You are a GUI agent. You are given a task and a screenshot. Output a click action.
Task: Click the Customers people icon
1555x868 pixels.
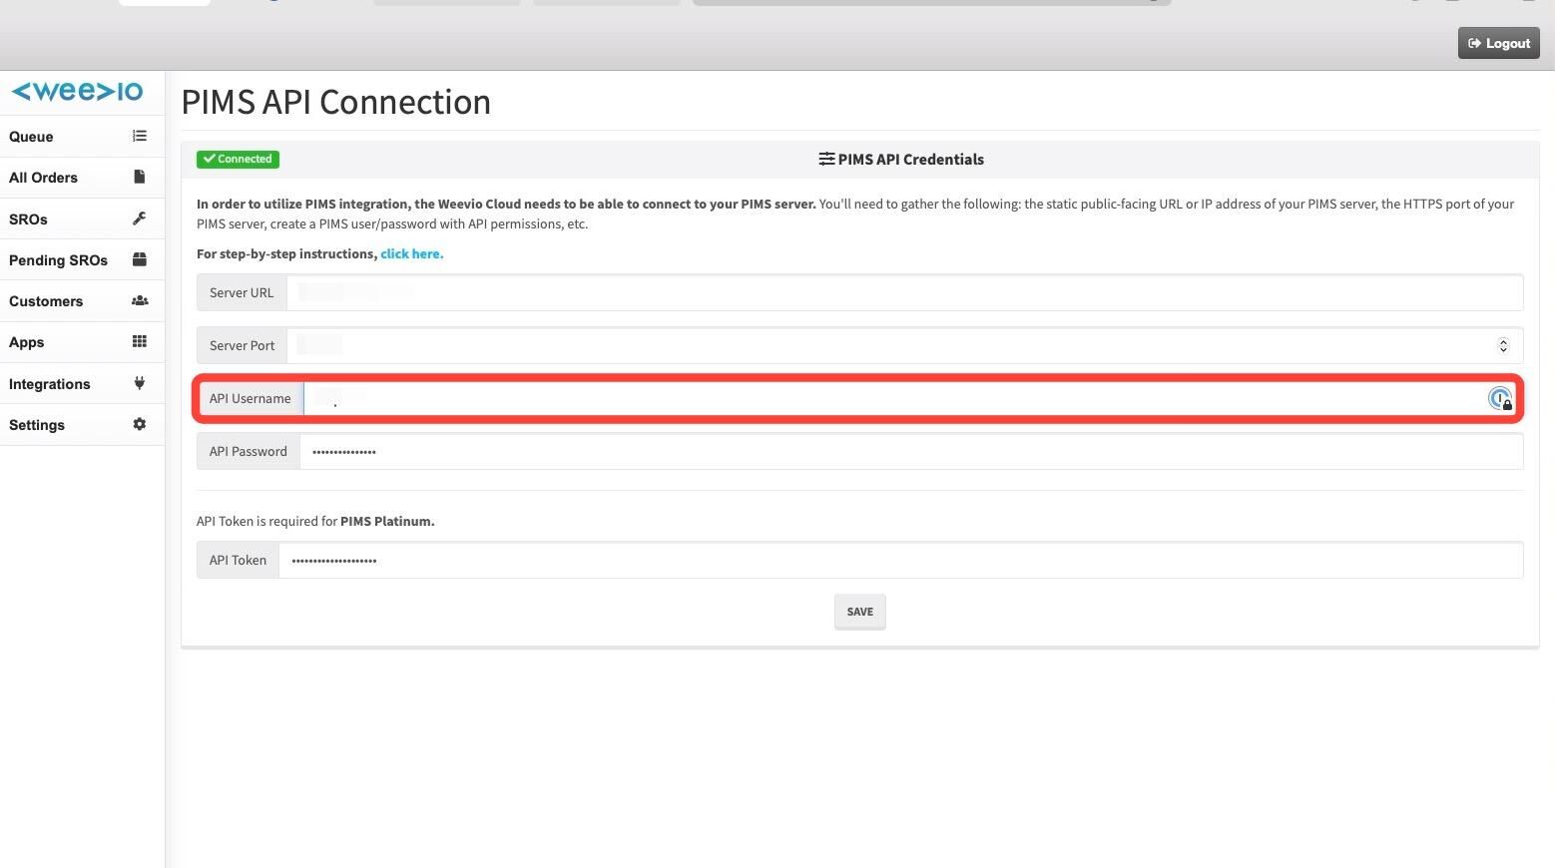tap(140, 300)
